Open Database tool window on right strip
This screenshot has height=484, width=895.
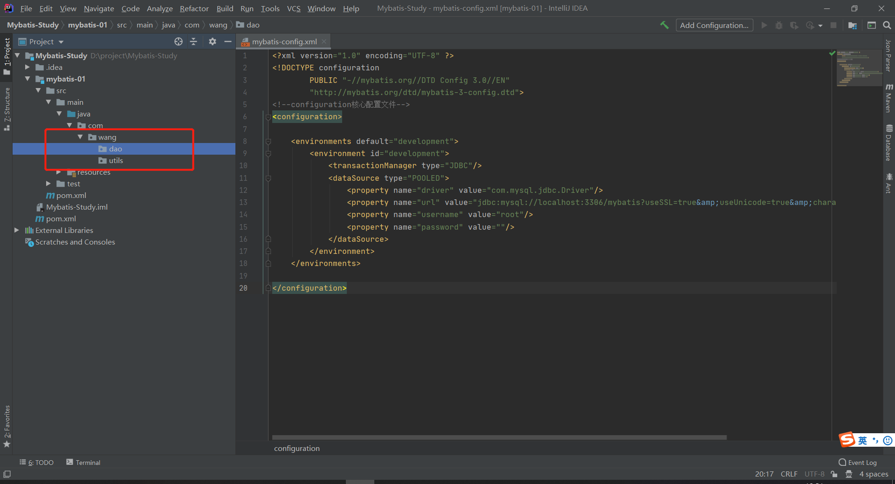coord(889,143)
